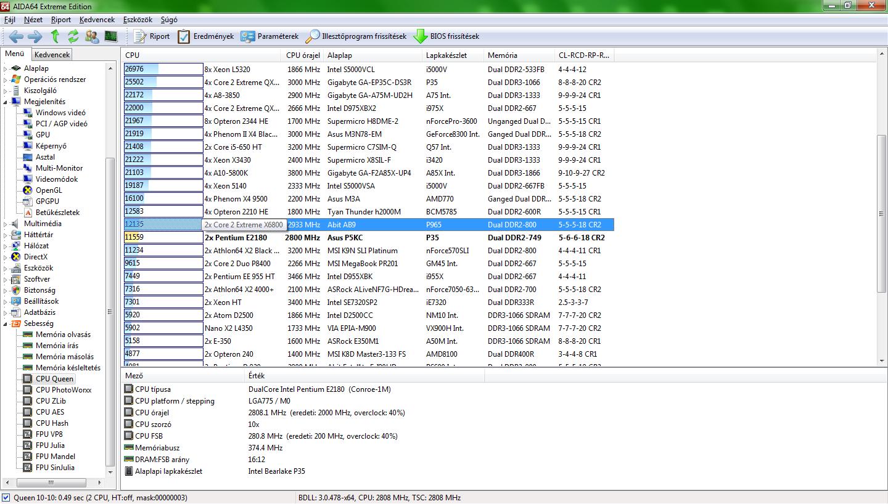Open BIOS frissítések updates

(446, 36)
